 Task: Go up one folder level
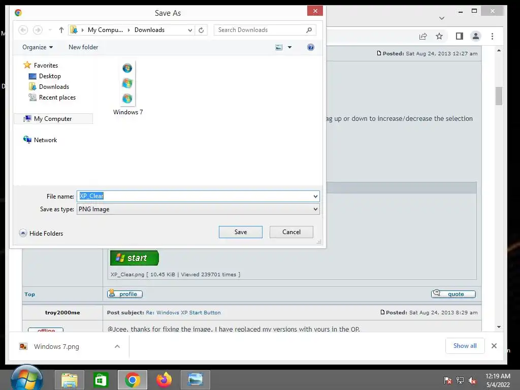(x=61, y=30)
